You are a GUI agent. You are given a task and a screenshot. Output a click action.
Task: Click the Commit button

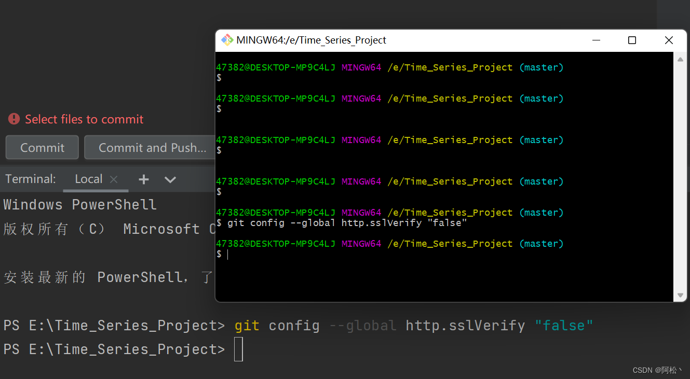(x=42, y=148)
